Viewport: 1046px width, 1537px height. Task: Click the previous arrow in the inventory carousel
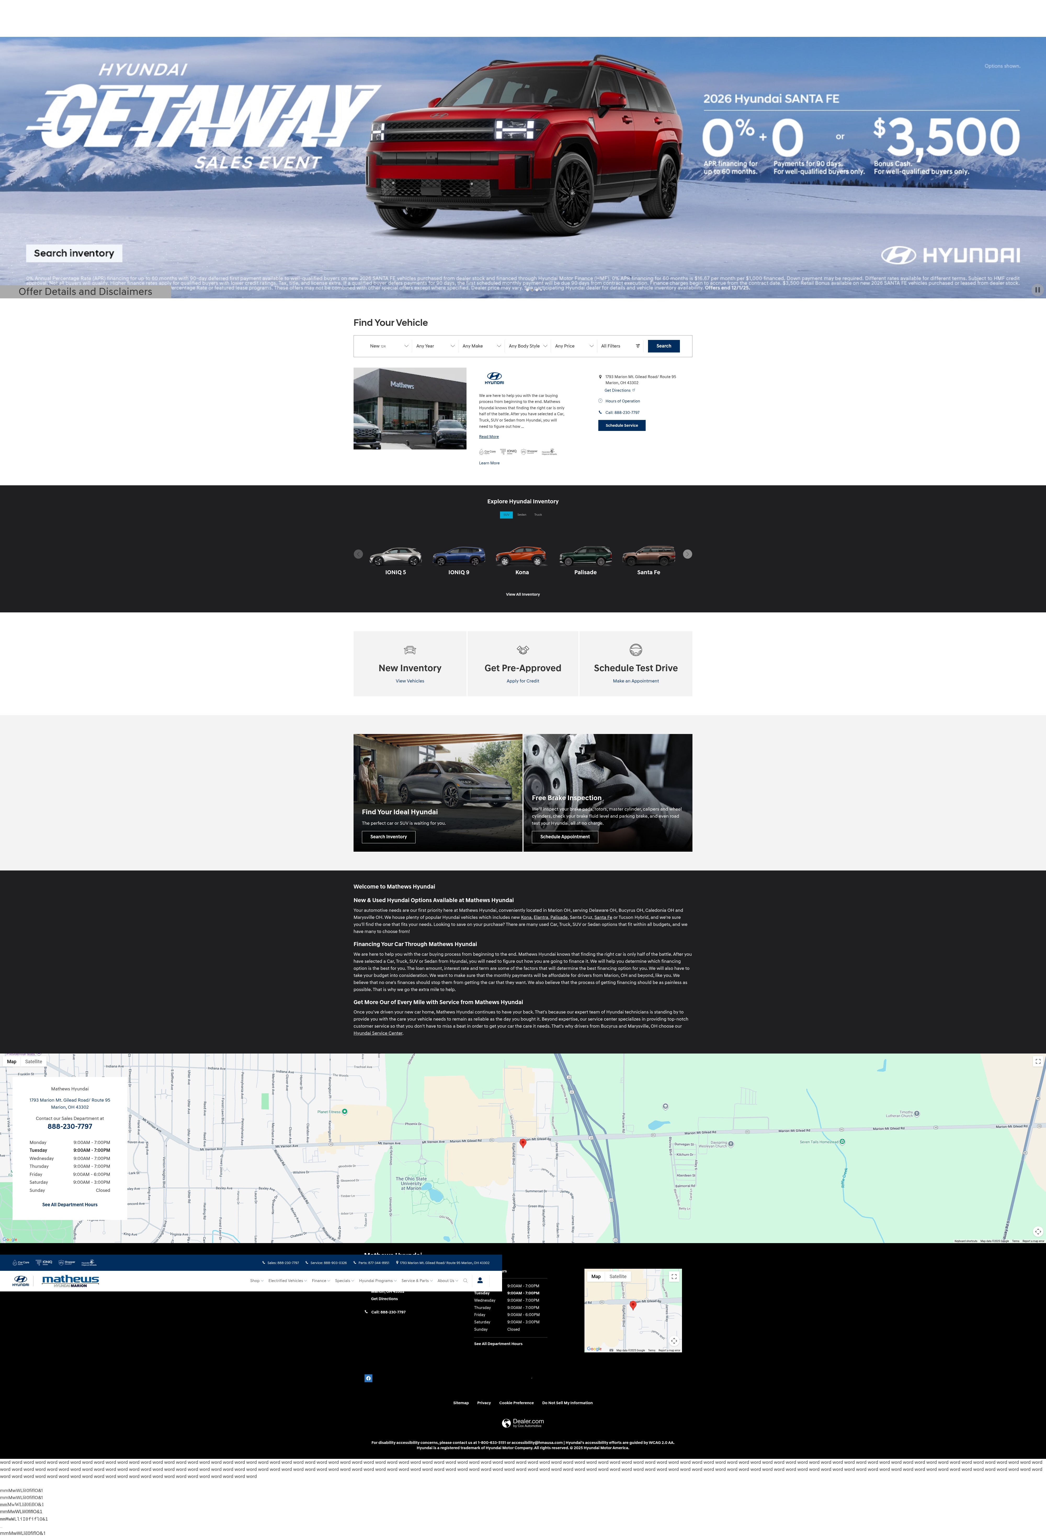pos(358,554)
